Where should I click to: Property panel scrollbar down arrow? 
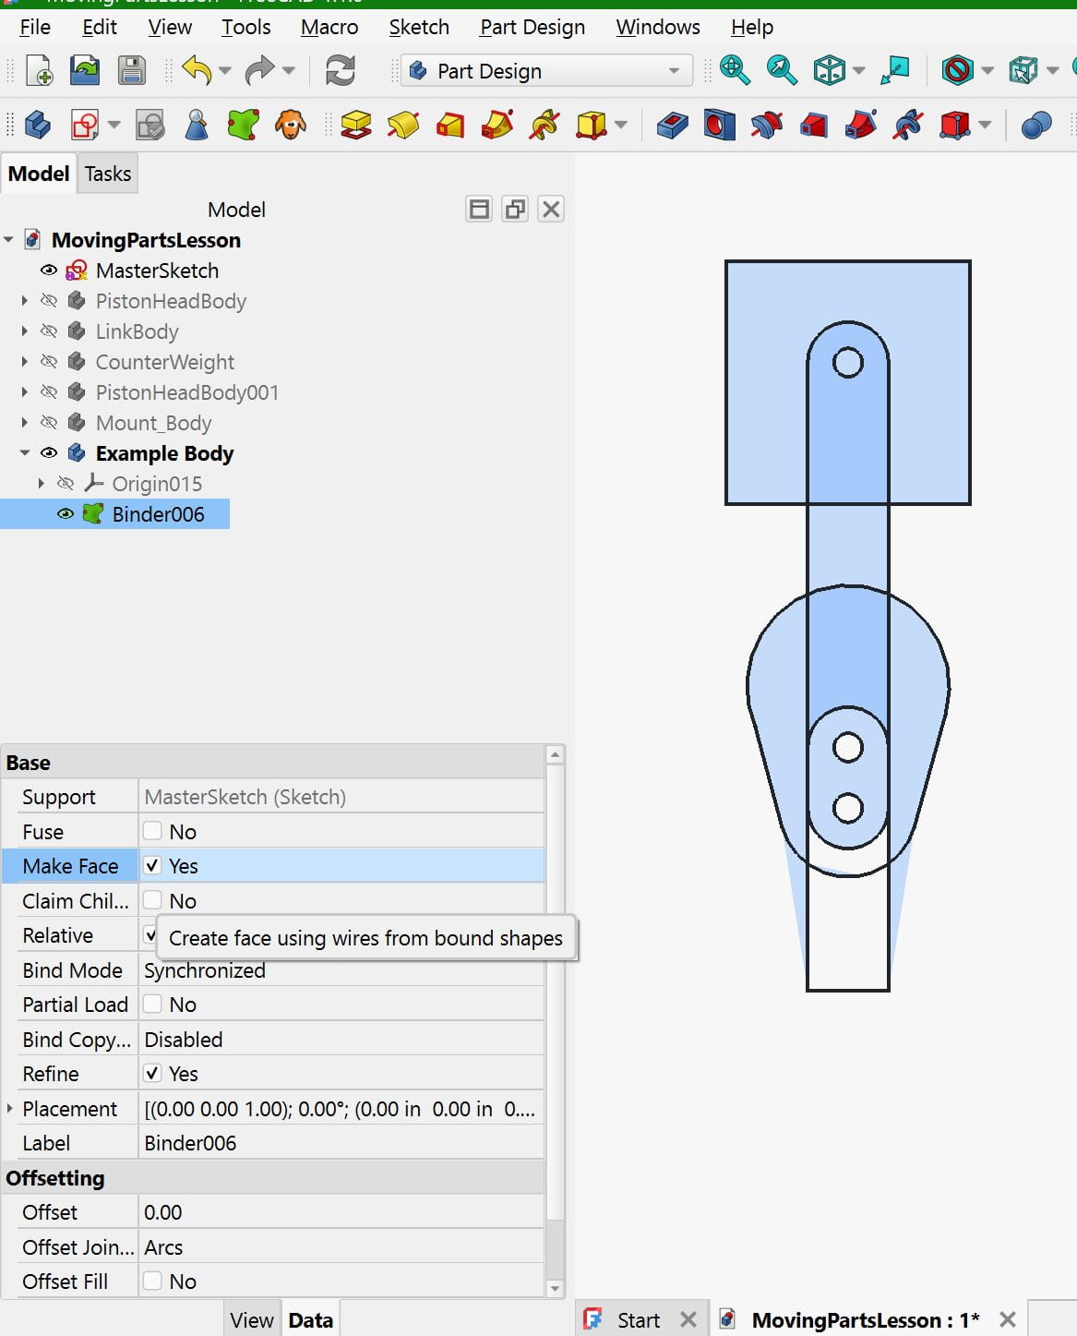[555, 1289]
